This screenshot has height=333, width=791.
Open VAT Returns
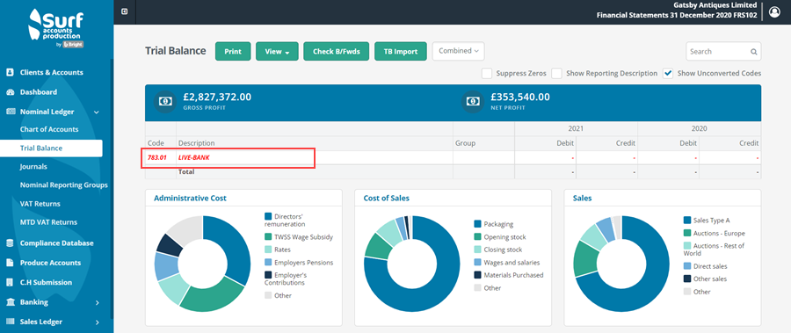[x=40, y=204]
